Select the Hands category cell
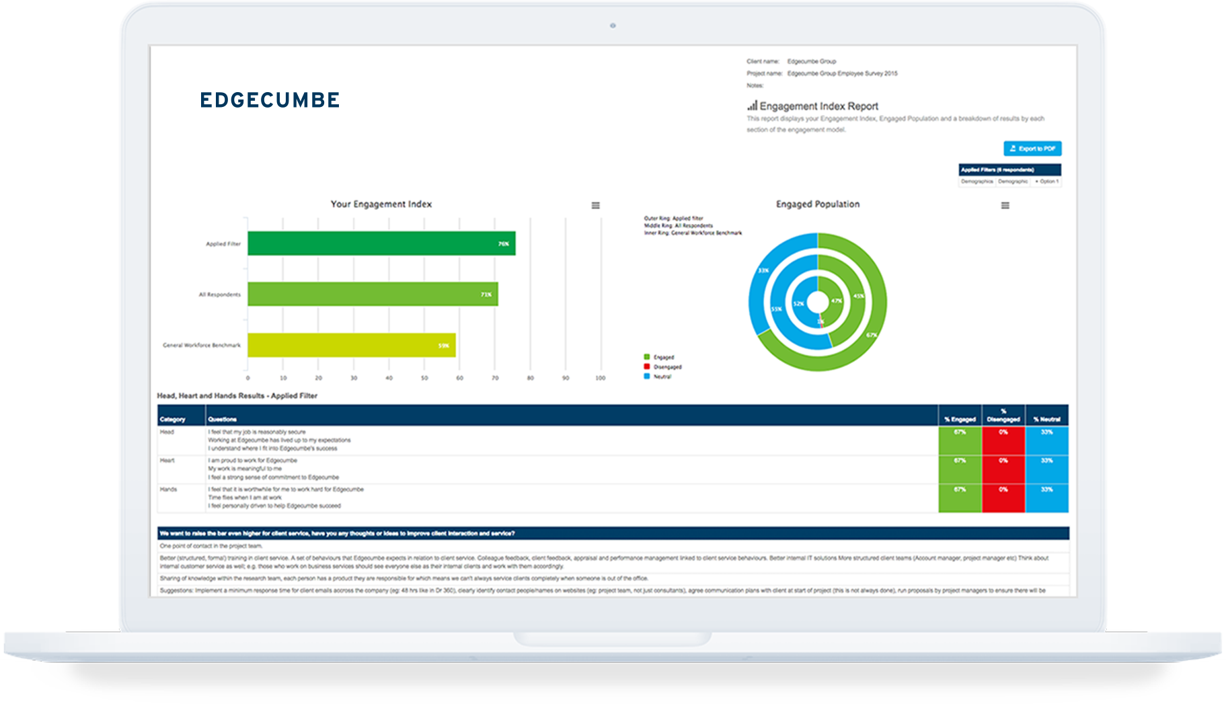 click(181, 498)
